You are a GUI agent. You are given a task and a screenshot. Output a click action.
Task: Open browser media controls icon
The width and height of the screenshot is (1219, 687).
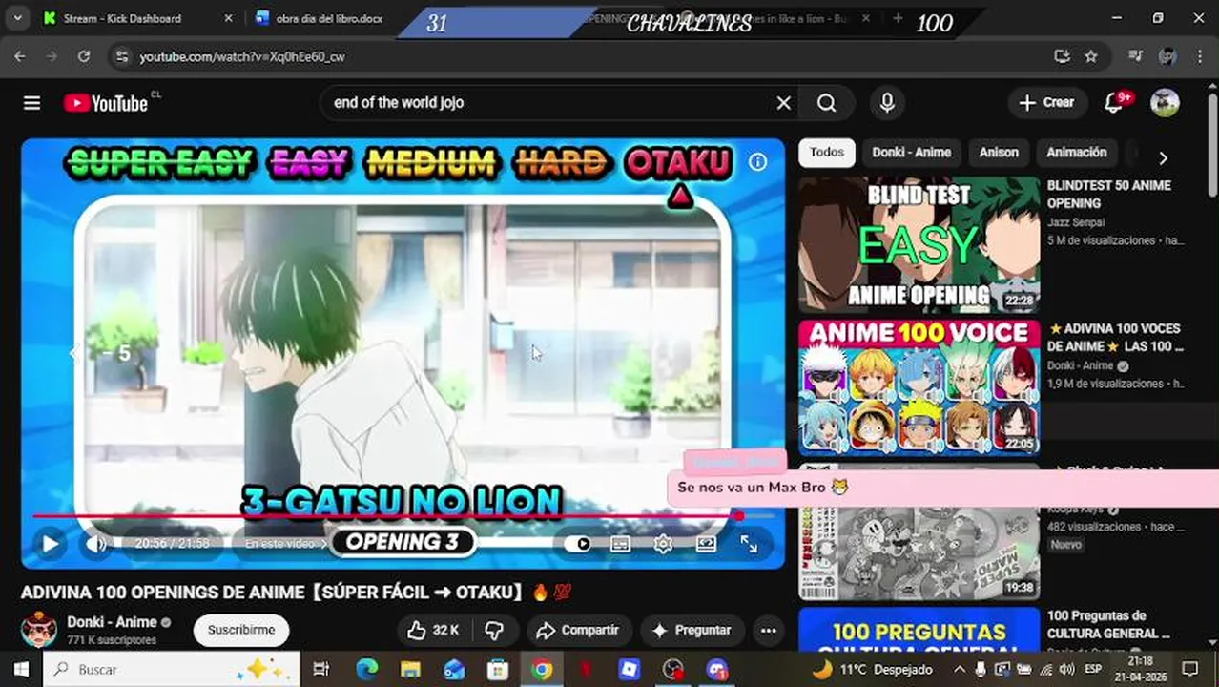tap(1135, 56)
